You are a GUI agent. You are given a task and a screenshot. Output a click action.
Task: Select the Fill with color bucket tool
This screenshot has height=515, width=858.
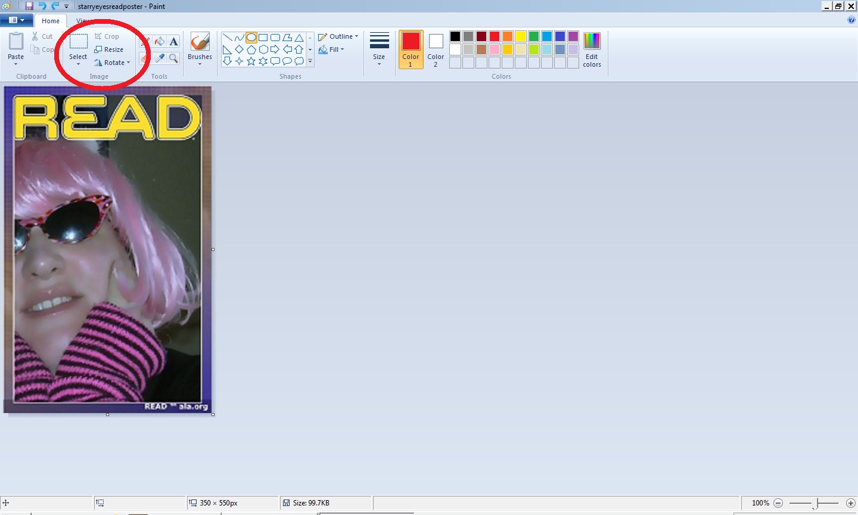point(160,41)
